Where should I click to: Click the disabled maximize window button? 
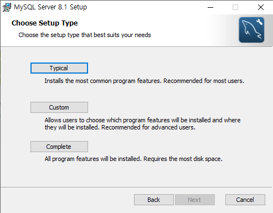pyautogui.click(x=235, y=7)
